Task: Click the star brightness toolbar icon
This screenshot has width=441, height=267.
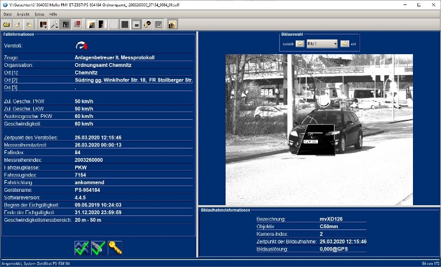Action: click(x=90, y=24)
